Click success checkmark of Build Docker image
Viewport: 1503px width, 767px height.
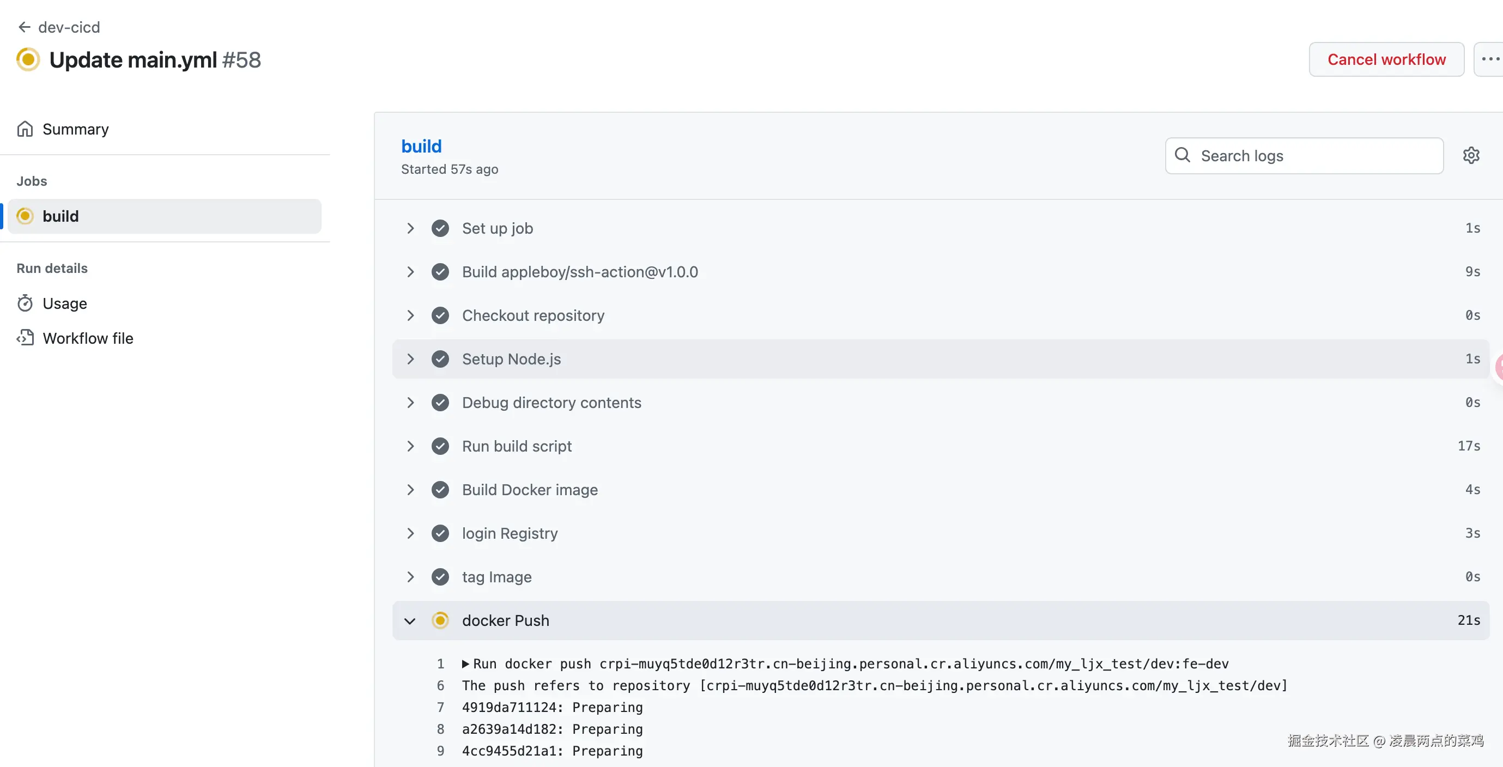pyautogui.click(x=440, y=490)
